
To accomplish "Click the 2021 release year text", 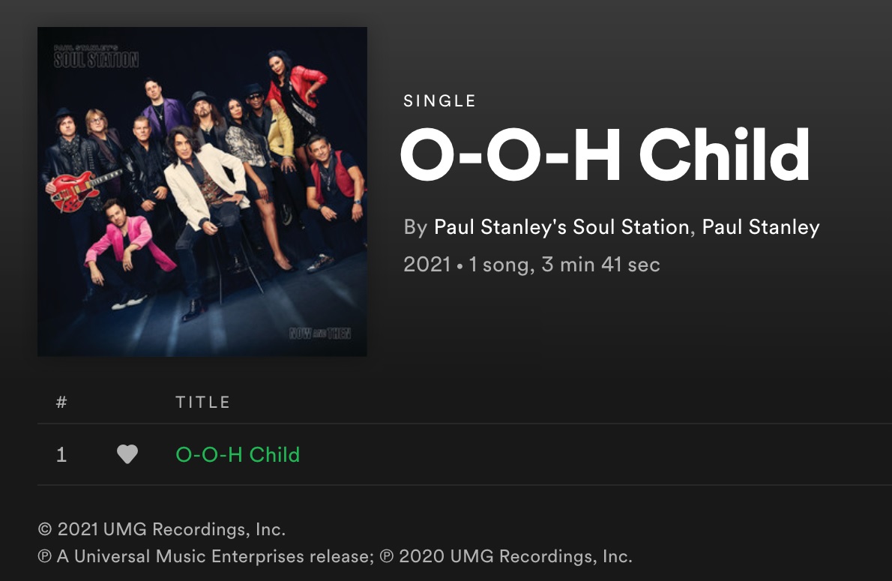I will pyautogui.click(x=427, y=265).
